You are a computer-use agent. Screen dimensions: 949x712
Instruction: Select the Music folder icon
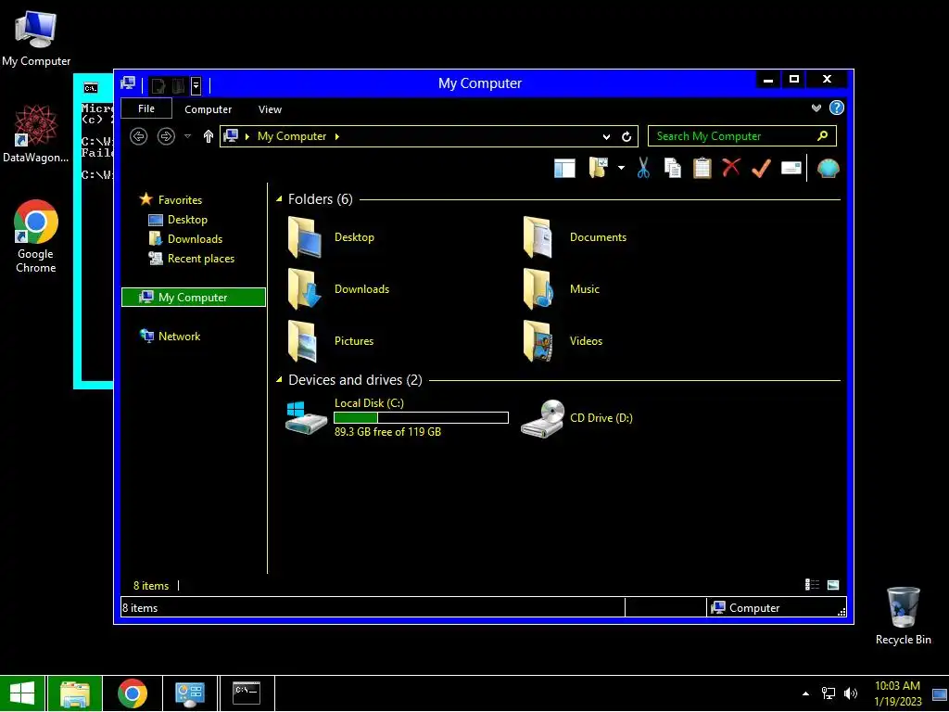(x=538, y=289)
